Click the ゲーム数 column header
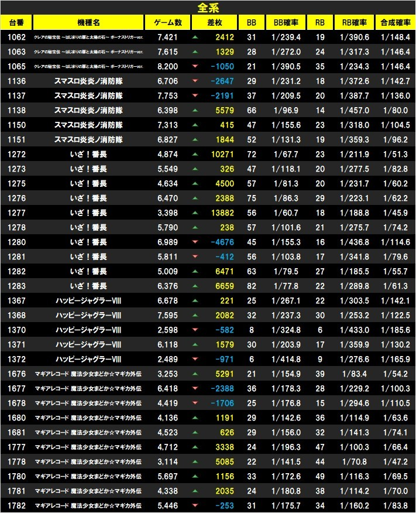This screenshot has height=513, width=416. pyautogui.click(x=168, y=23)
